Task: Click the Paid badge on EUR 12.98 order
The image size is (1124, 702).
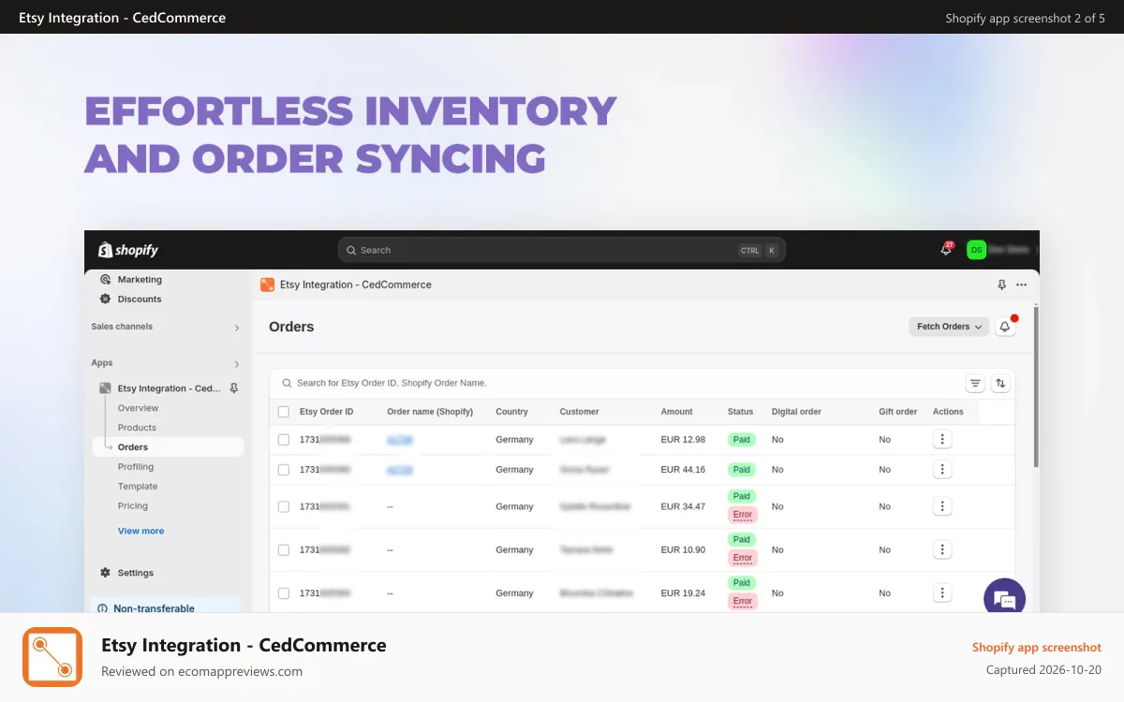Action: tap(742, 440)
